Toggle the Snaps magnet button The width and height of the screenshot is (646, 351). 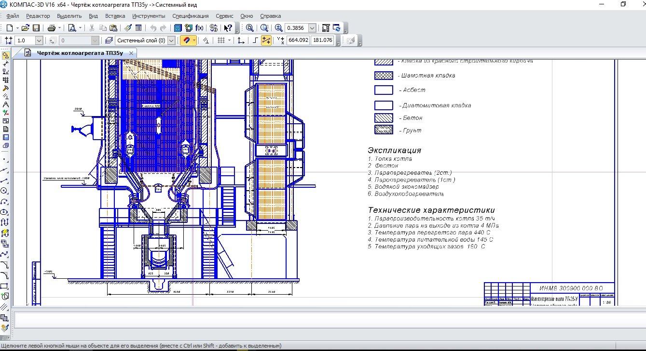[x=186, y=40]
